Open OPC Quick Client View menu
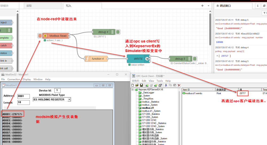Screen dimensions: 267x145 [151, 81]
